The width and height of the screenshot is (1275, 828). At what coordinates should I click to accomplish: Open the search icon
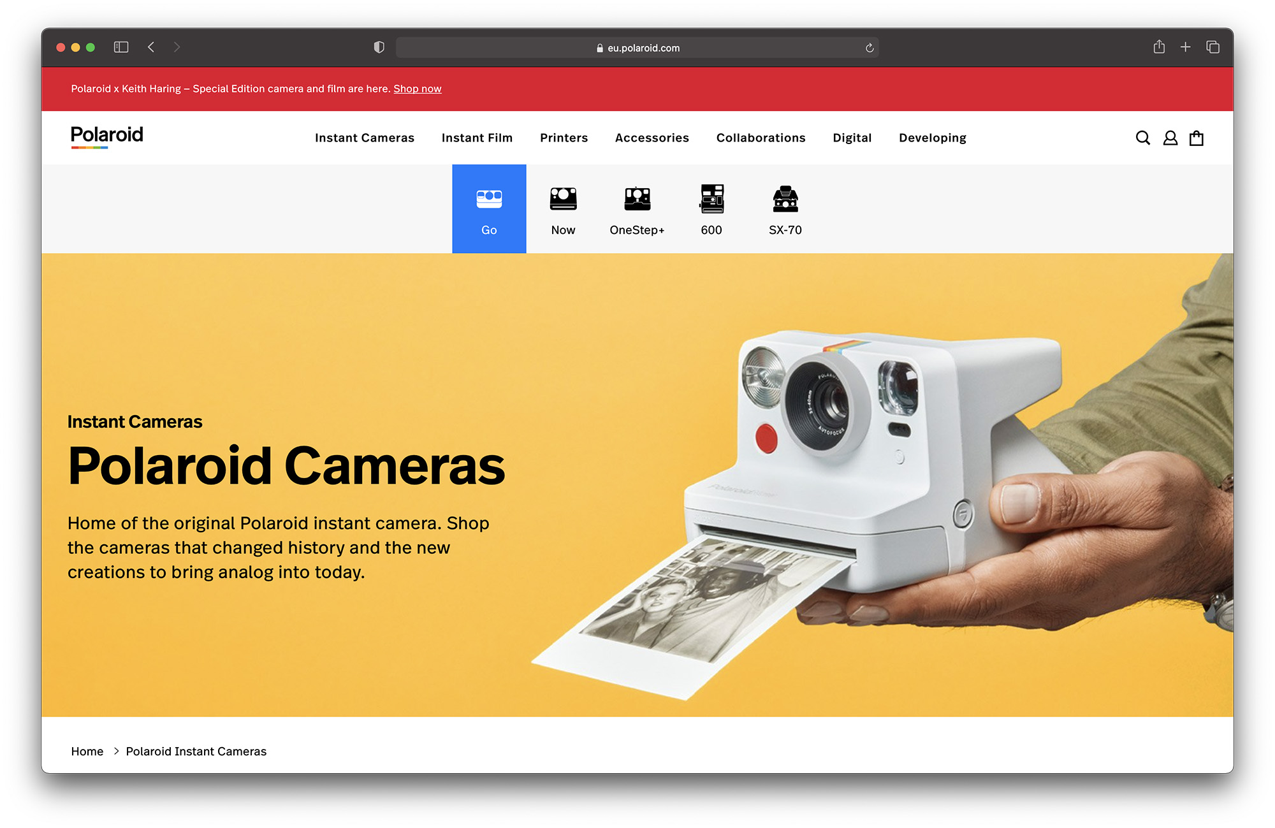pos(1142,137)
